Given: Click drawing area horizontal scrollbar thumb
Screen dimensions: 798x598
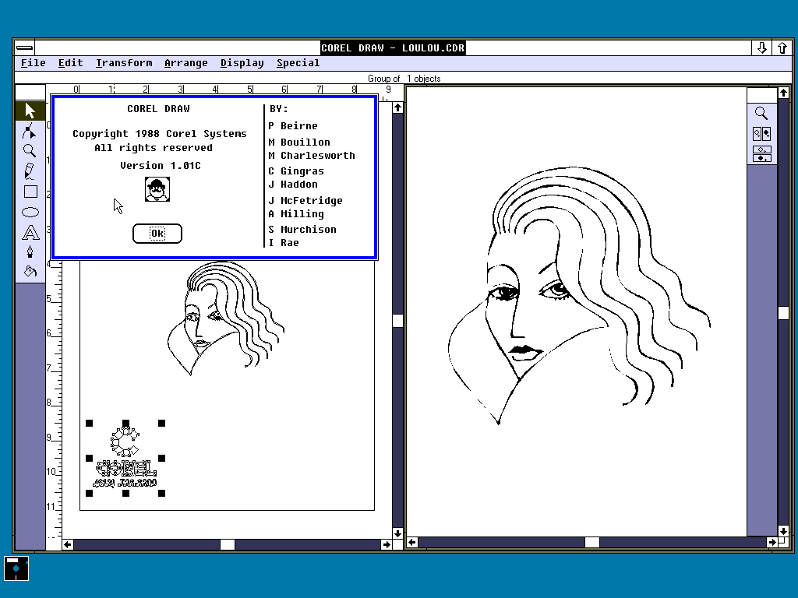Looking at the screenshot, I should [228, 544].
